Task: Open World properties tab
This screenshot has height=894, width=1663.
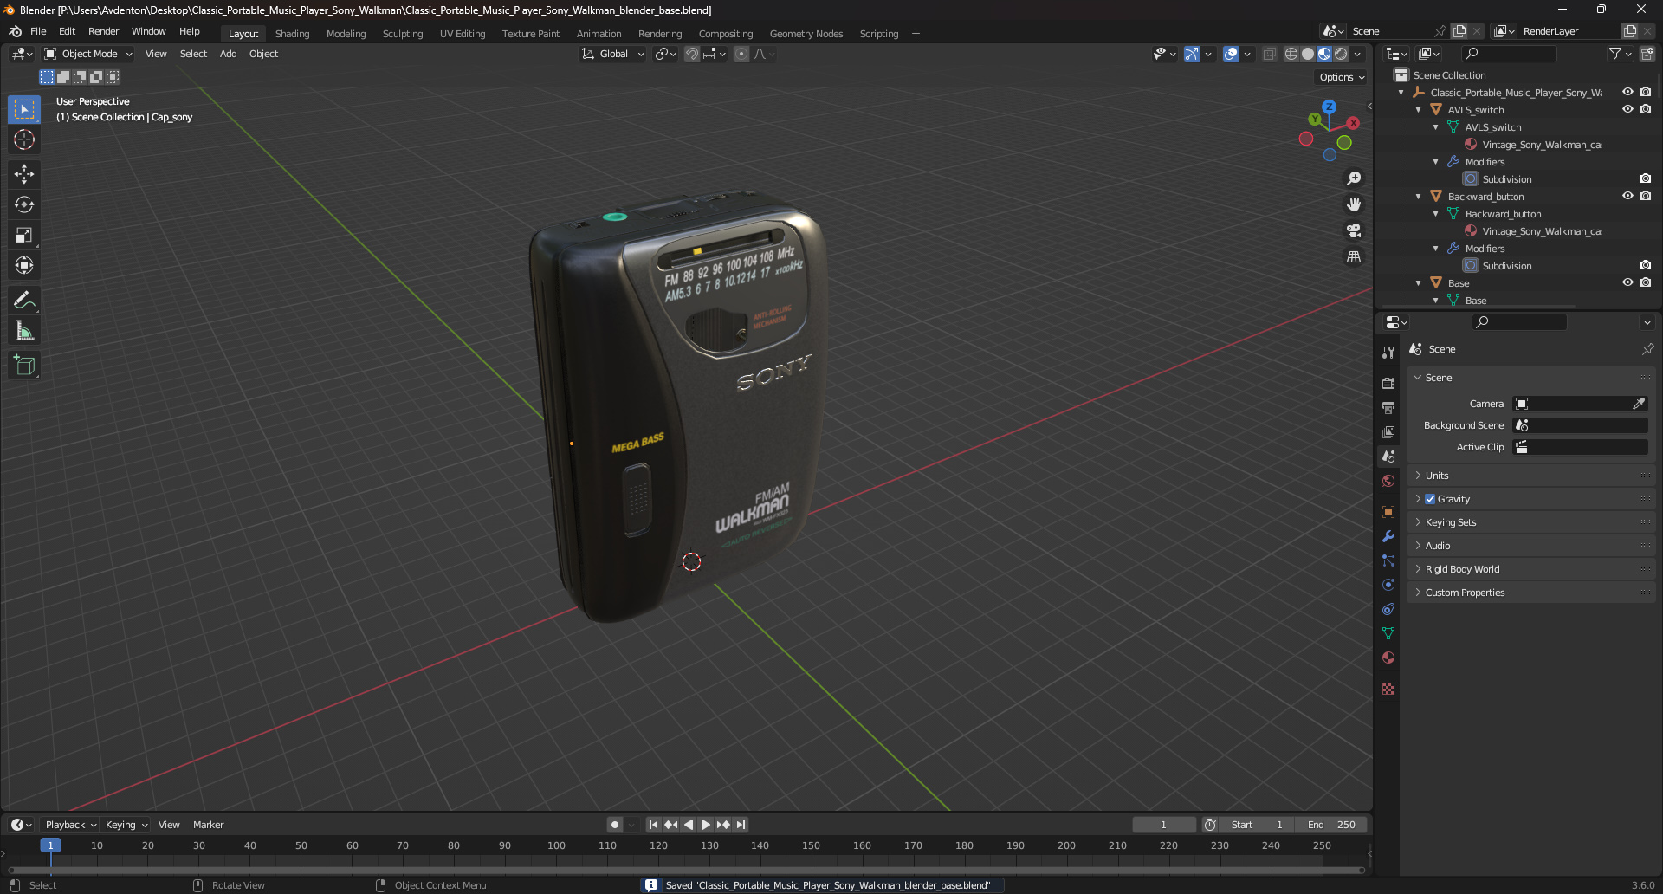Action: [1388, 481]
